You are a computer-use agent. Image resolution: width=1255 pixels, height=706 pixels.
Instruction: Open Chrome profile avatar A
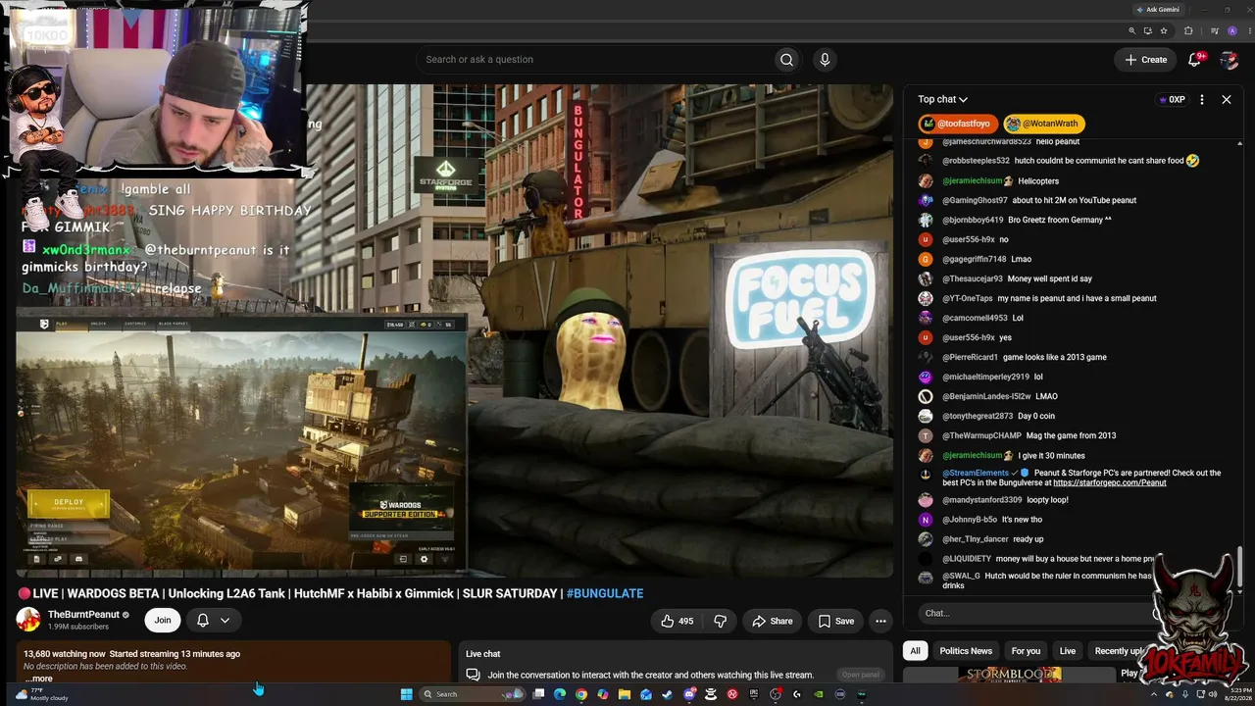coord(1232,30)
